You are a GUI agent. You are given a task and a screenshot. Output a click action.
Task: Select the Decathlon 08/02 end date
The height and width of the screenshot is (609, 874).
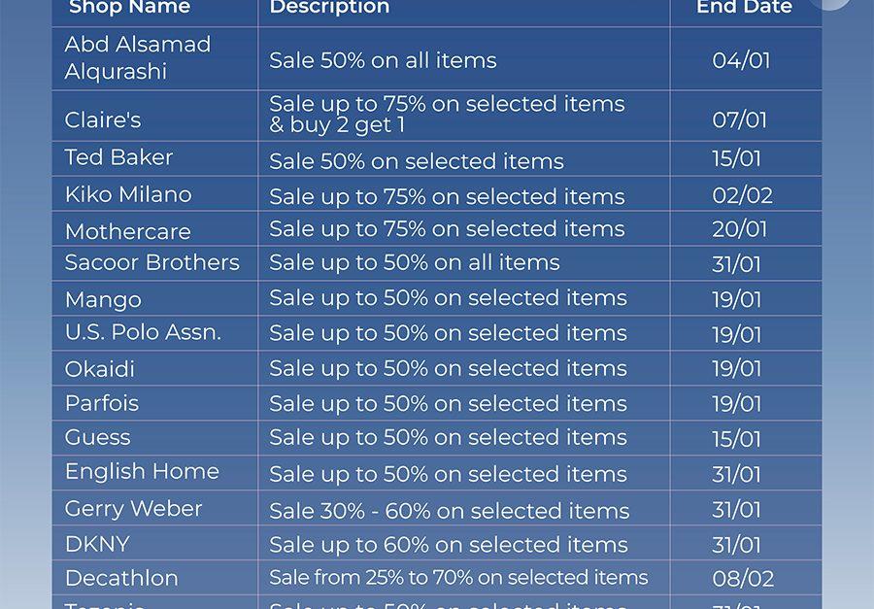tap(743, 579)
